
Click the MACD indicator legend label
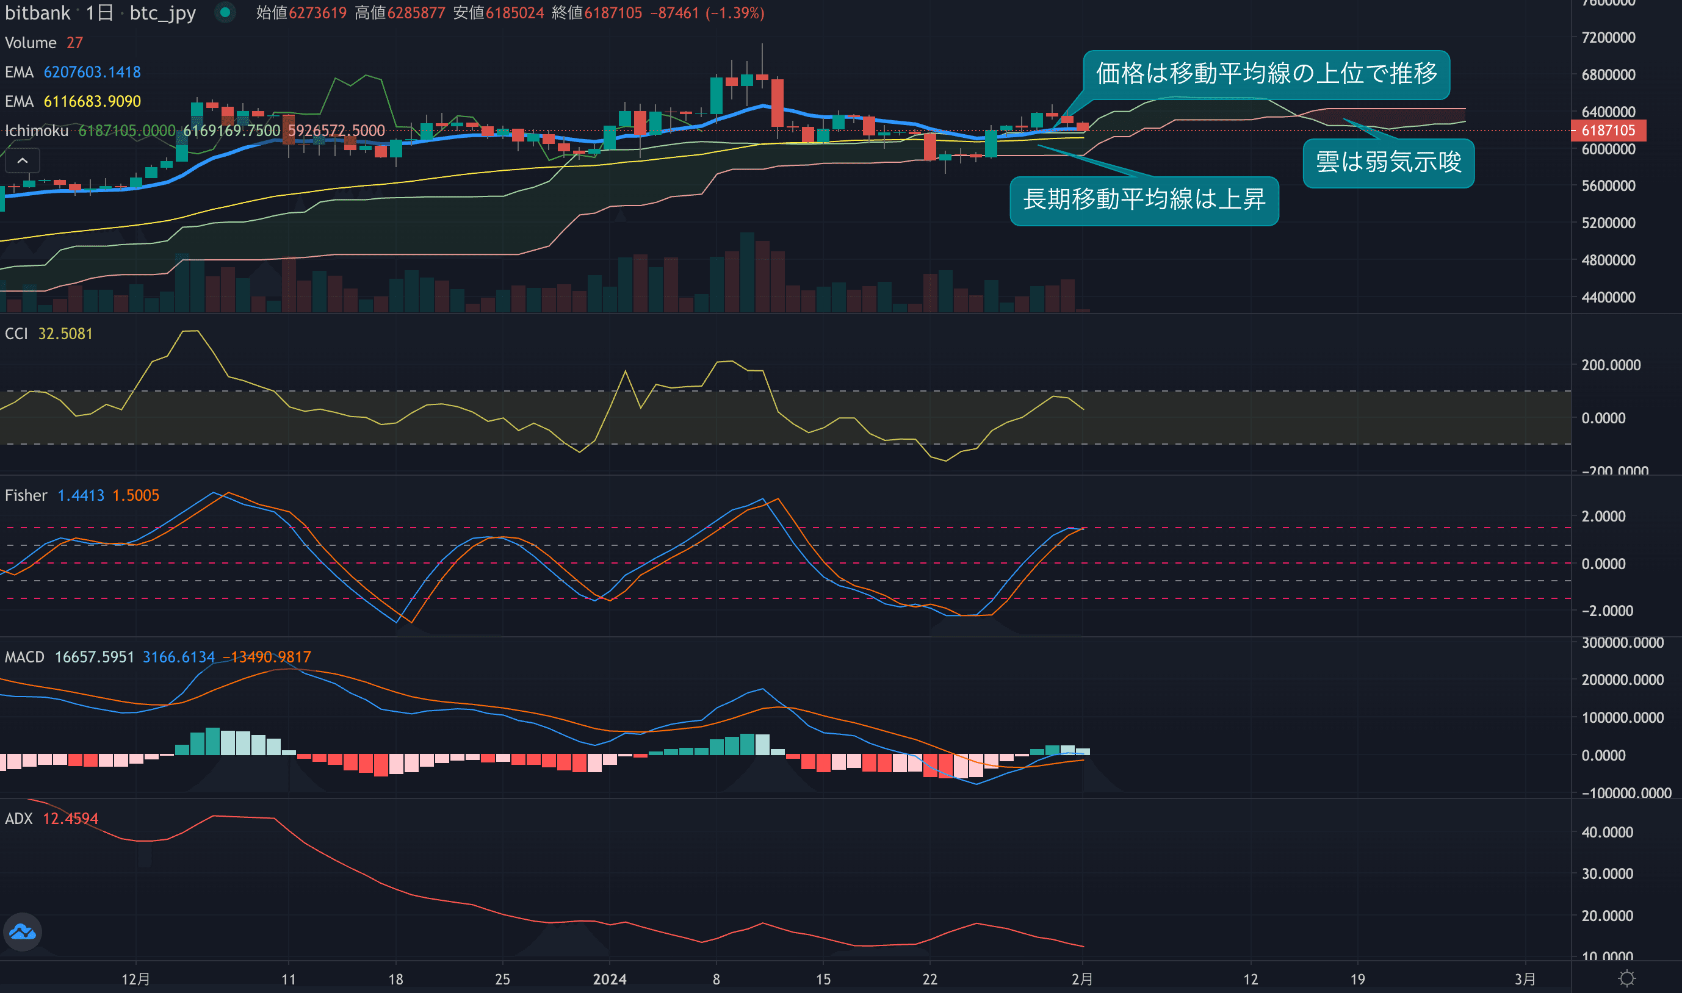click(25, 657)
